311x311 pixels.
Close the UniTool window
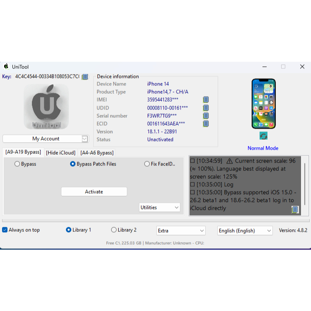(302, 67)
